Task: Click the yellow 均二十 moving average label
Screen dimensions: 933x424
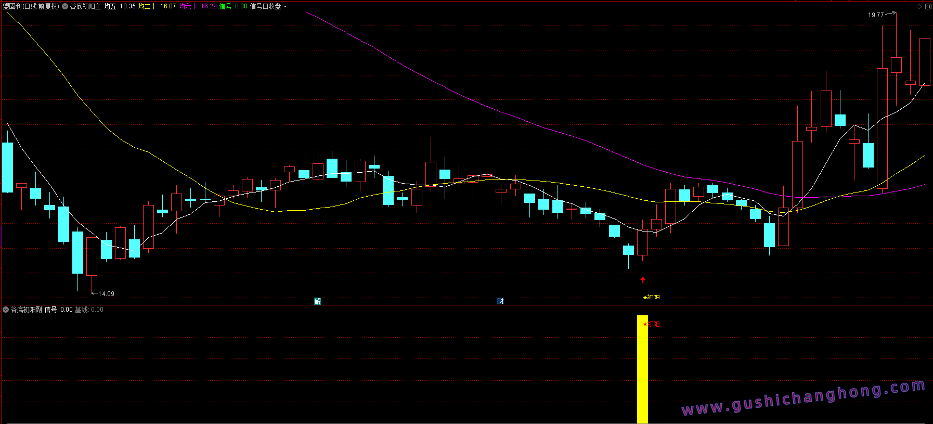Action: (157, 6)
